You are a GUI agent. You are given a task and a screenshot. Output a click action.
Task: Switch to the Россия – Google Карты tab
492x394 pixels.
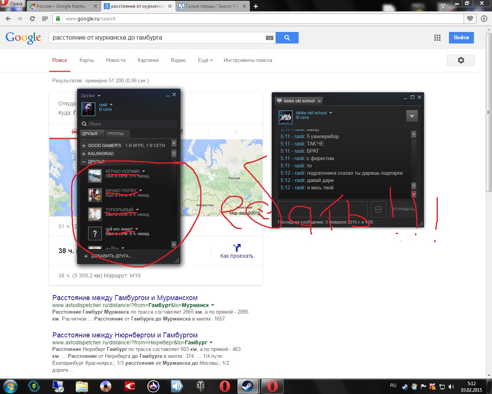64,6
